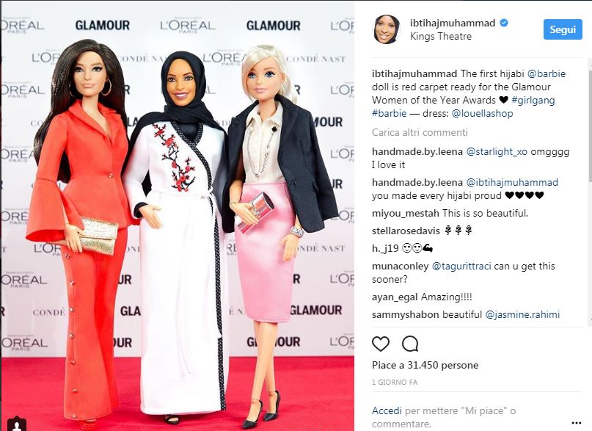Open the Kings Theatre location link
This screenshot has height=431, width=592.
pyautogui.click(x=441, y=36)
